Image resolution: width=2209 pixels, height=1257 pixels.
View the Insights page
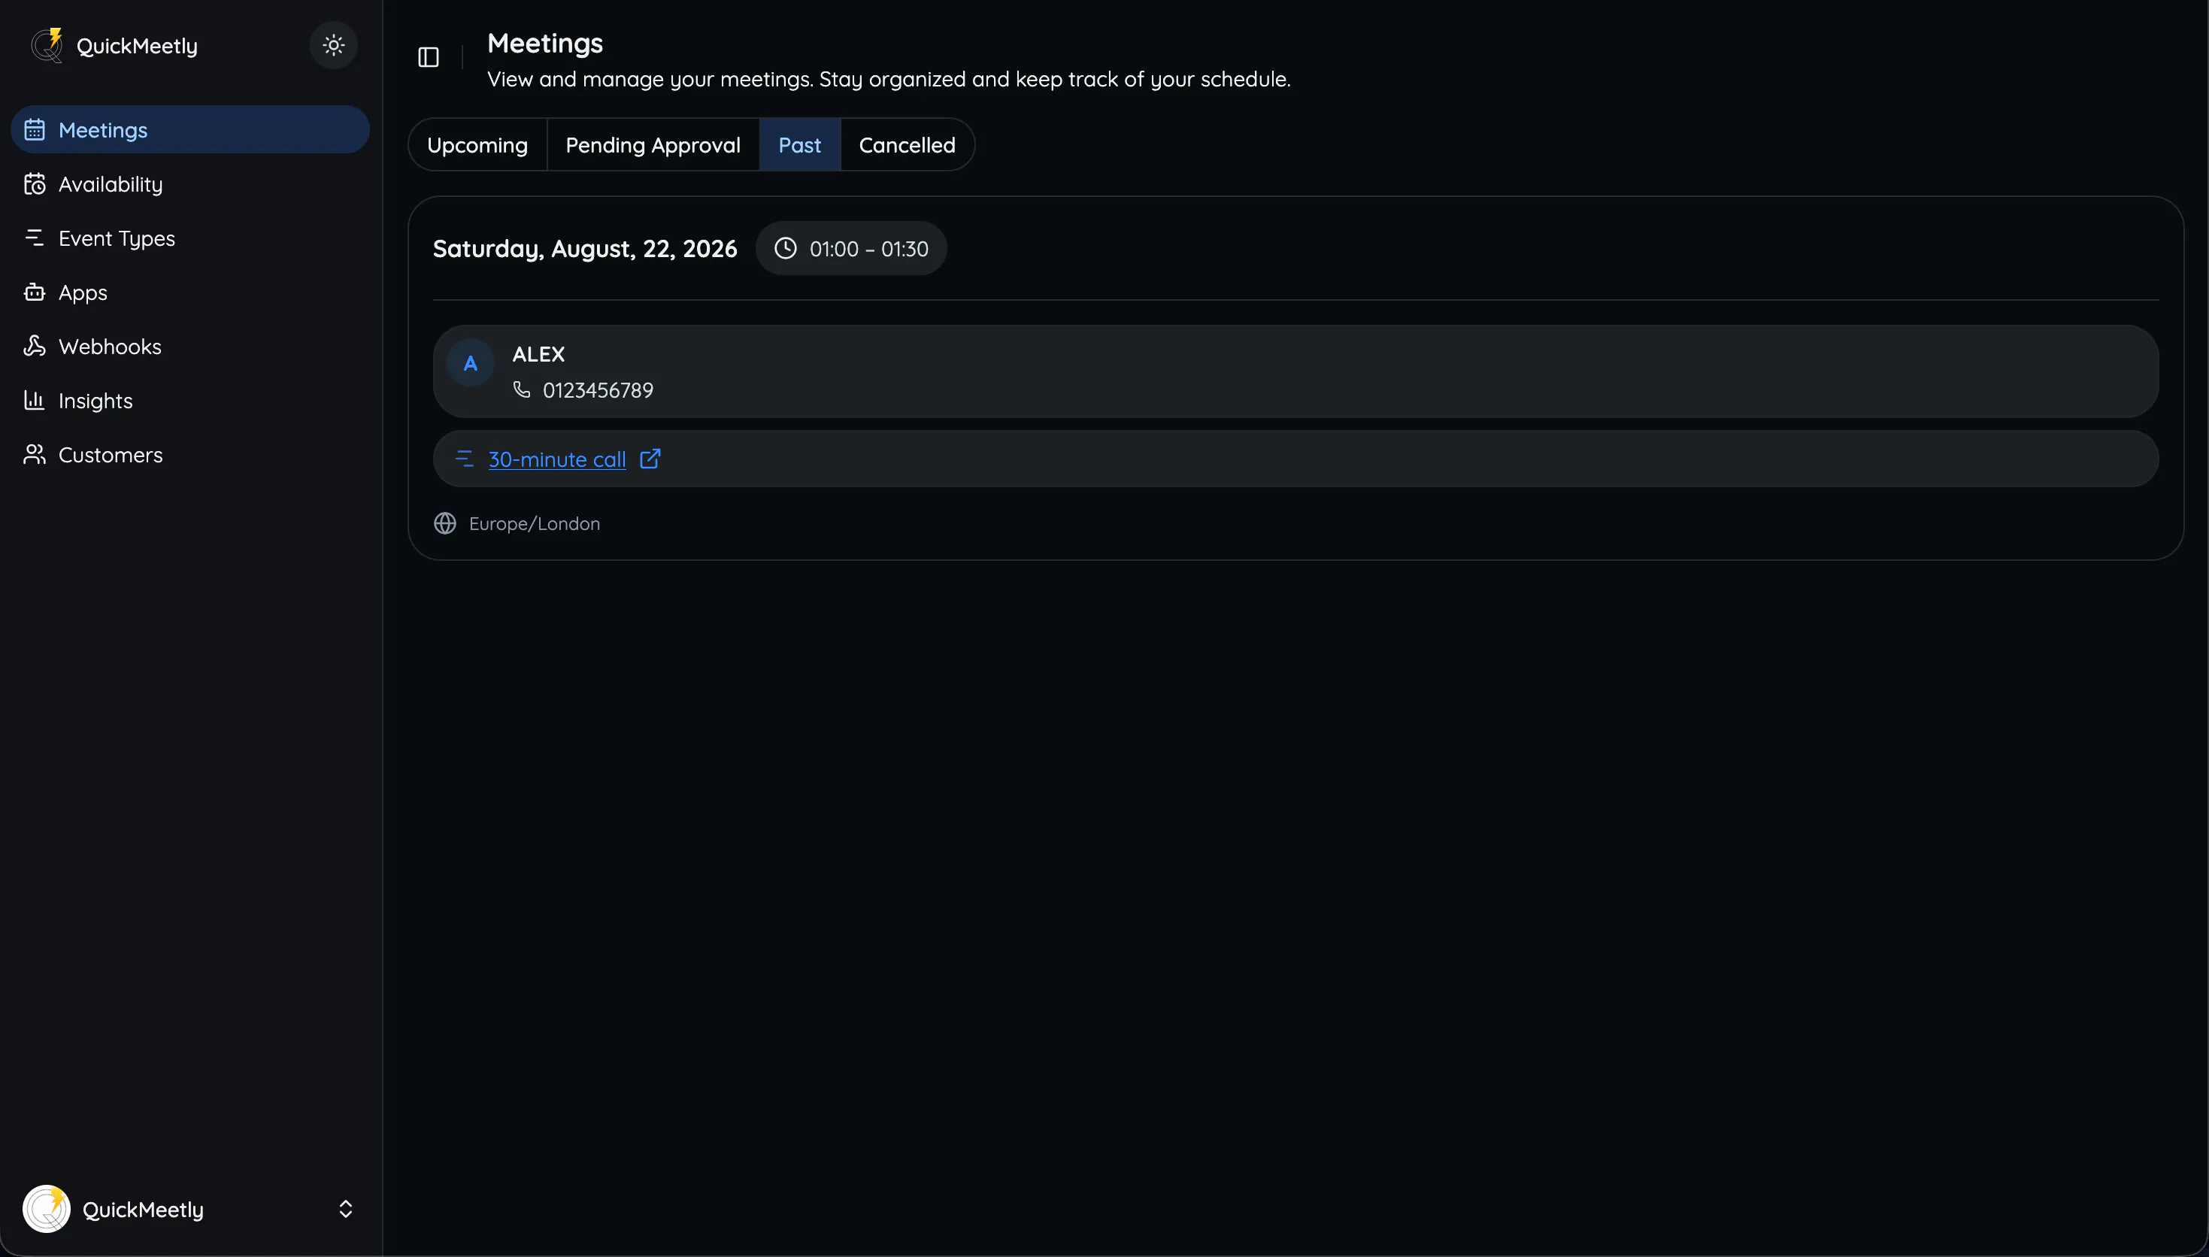point(190,401)
